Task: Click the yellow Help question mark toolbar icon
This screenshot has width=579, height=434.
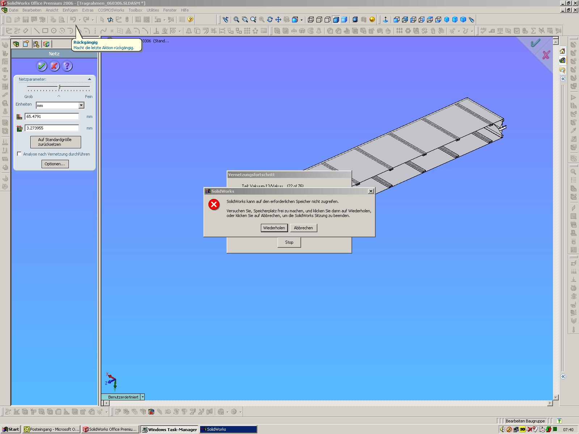Action: coord(190,20)
